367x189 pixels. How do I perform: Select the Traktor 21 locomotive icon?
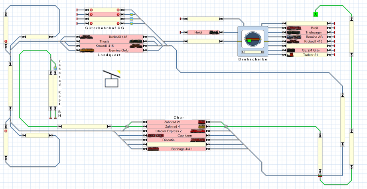(290, 55)
